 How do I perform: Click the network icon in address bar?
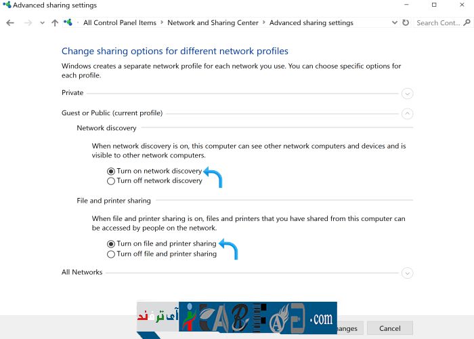(x=68, y=22)
